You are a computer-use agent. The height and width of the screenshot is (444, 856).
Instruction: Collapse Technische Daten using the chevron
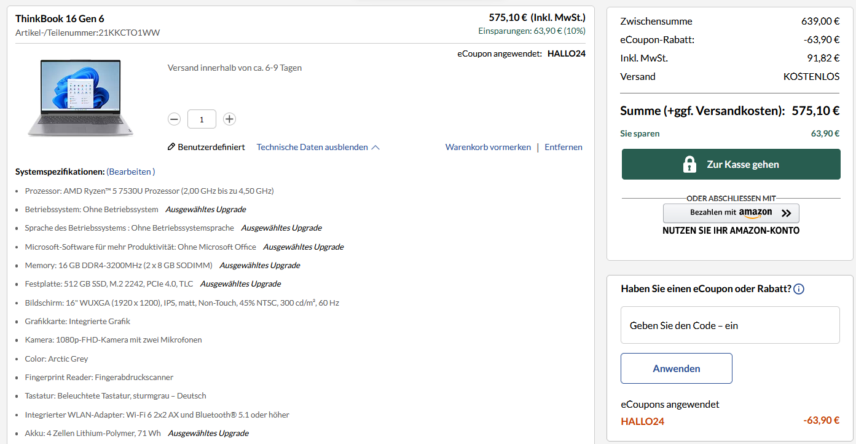[x=375, y=146]
